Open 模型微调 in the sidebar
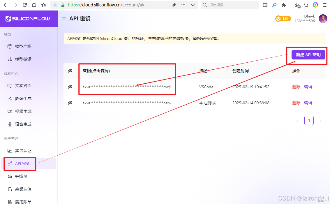Image resolution: width=330 pixels, height=204 pixels. 29,59
